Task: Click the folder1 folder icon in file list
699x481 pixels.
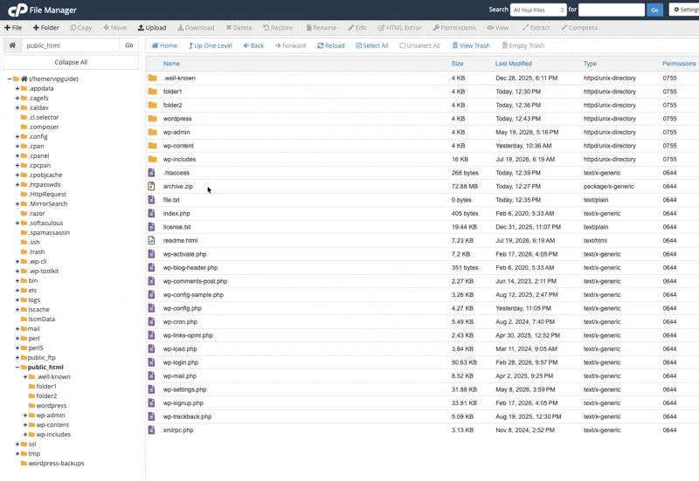Action: click(152, 92)
